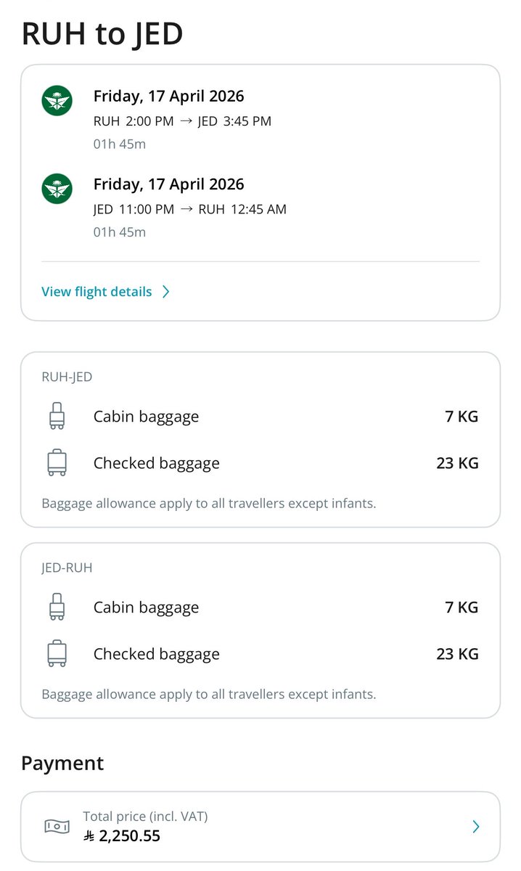Select return flight JED 11:00 PM to RUH
Screen dimensions: 521x871
pyautogui.click(x=190, y=209)
